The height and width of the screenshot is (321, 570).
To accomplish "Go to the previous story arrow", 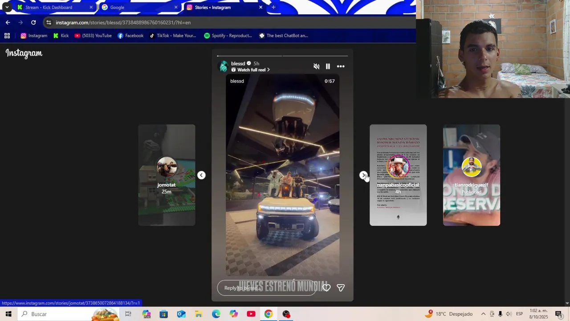I will coord(201,175).
